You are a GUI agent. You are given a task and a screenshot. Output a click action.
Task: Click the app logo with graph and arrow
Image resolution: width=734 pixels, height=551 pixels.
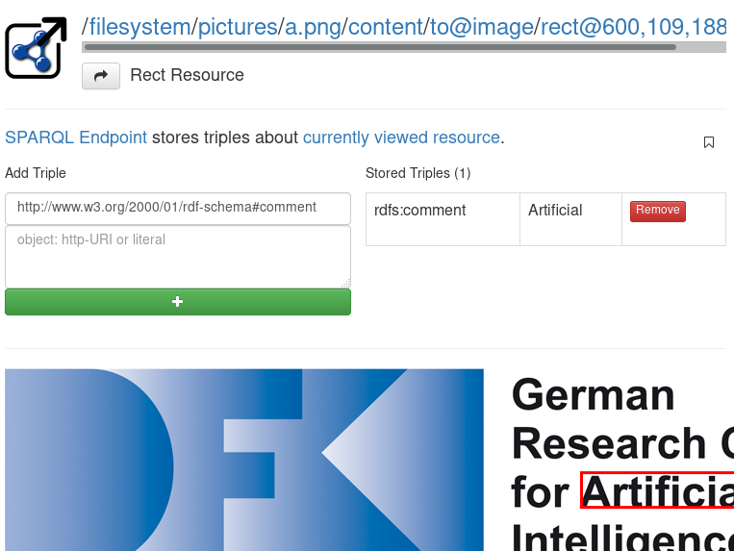[36, 48]
